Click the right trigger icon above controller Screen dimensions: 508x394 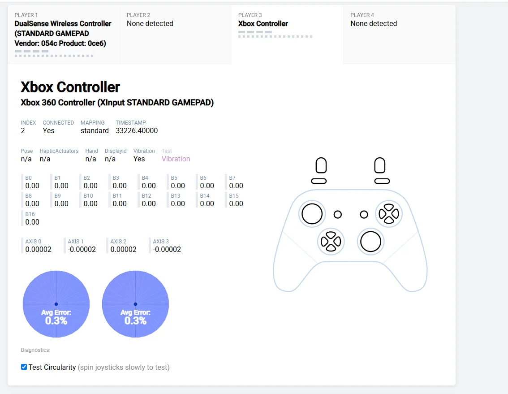pos(380,165)
